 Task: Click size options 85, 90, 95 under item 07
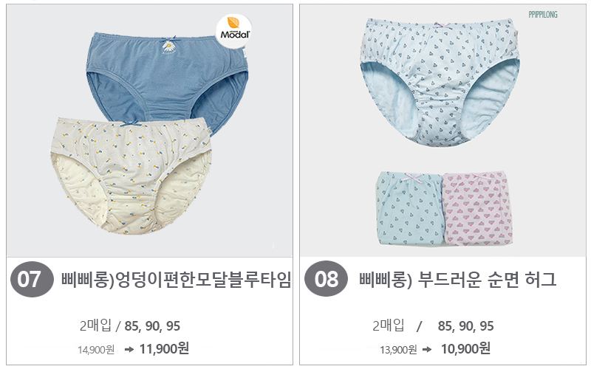click(152, 326)
